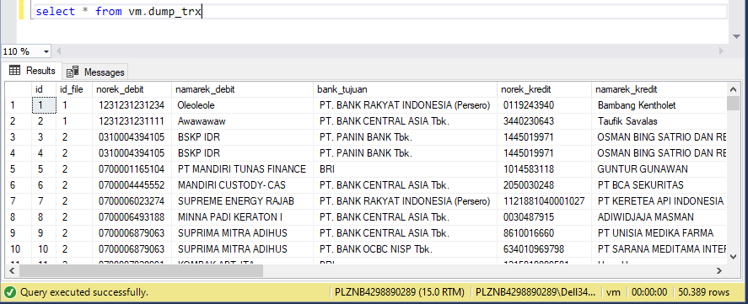Image resolution: width=748 pixels, height=304 pixels.
Task: Click the results vertical scrollbar down arrow
Action: click(x=733, y=256)
